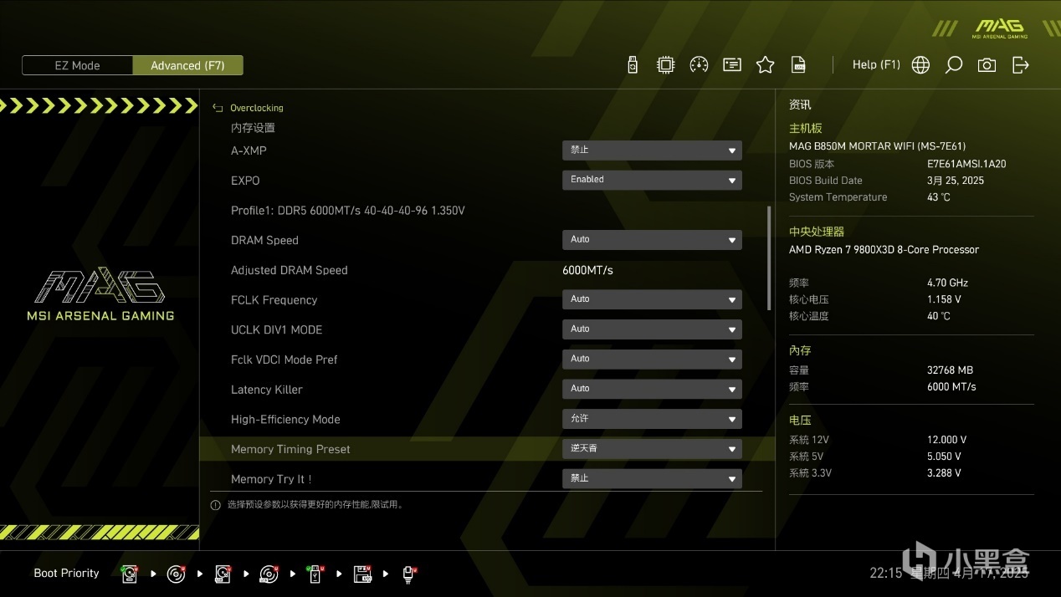This screenshot has height=597, width=1061.
Task: Click the MAG B850M MORTAR WIFI board name
Action: (x=877, y=146)
